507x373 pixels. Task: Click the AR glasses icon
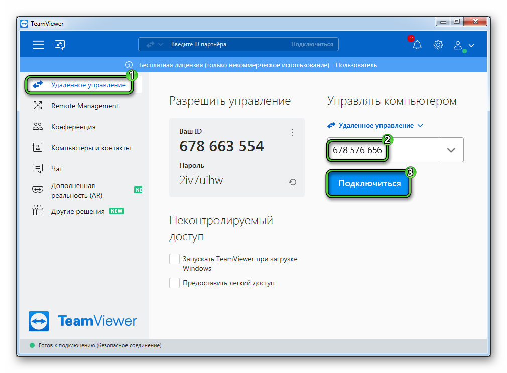click(x=38, y=189)
